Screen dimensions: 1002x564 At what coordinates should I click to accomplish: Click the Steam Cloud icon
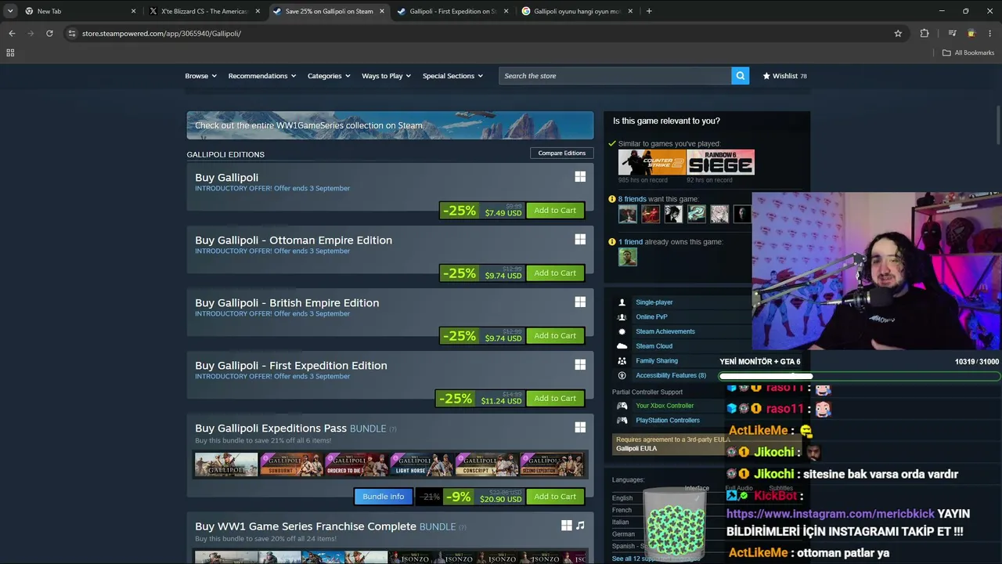(x=622, y=346)
